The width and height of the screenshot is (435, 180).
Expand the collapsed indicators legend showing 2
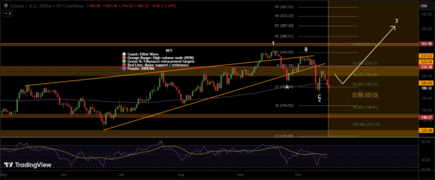click(x=7, y=14)
